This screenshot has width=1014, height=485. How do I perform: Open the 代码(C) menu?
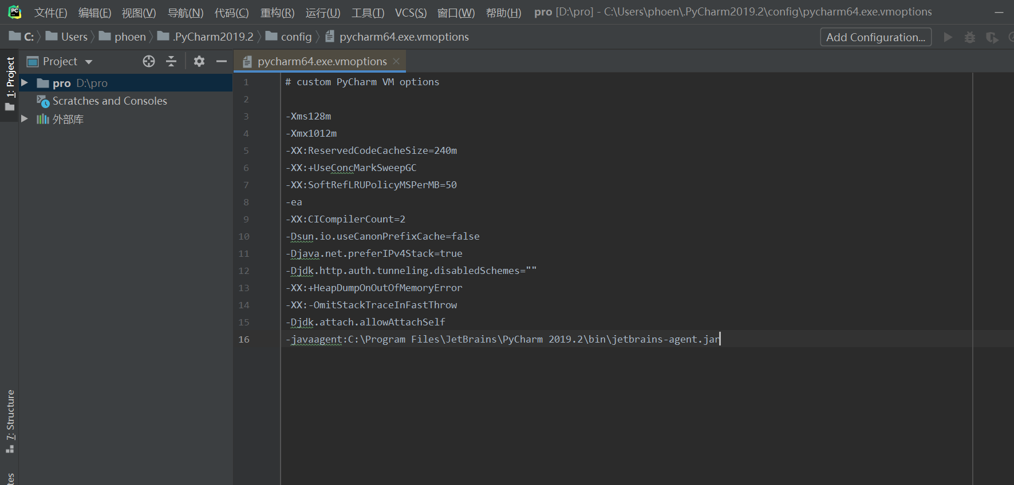231,13
